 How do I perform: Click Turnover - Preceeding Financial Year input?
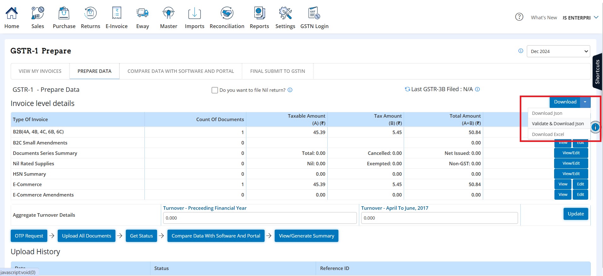[x=260, y=218]
